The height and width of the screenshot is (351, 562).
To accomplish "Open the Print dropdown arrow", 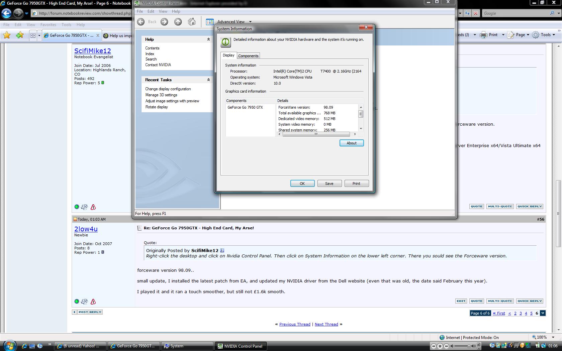I will point(503,35).
